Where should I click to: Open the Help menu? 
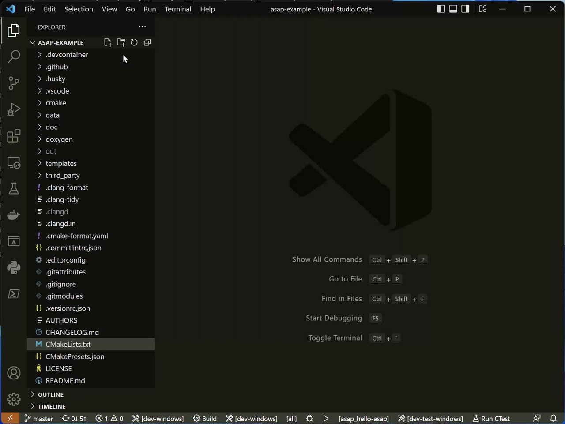[x=207, y=9]
